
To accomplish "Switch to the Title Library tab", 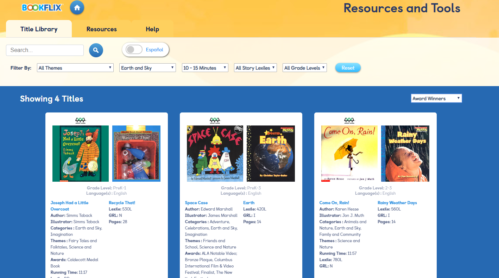I will tap(39, 29).
